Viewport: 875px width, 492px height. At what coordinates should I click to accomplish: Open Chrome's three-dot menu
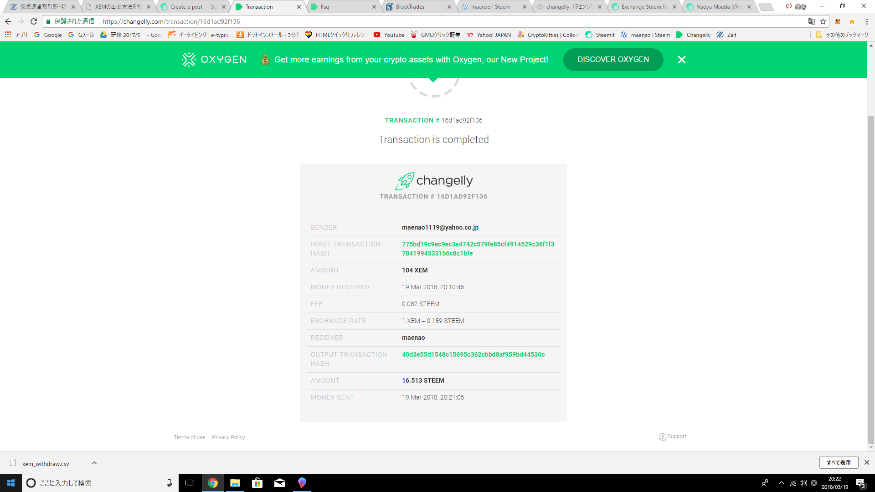(x=867, y=21)
